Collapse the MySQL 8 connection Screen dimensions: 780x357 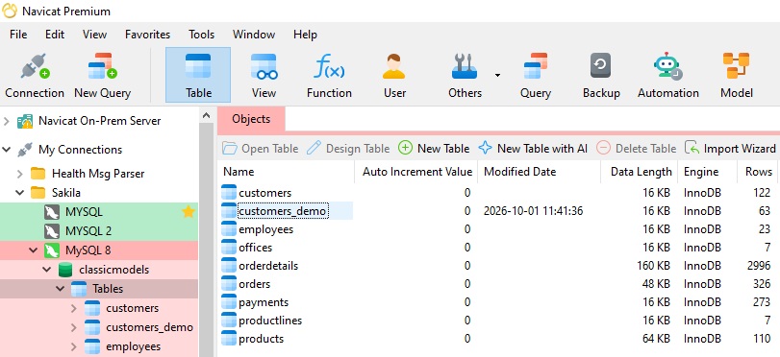point(34,250)
